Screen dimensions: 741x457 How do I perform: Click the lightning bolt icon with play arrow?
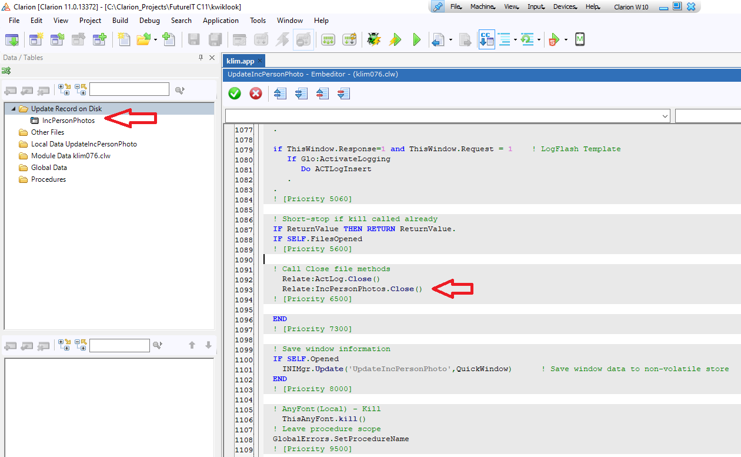click(x=395, y=39)
